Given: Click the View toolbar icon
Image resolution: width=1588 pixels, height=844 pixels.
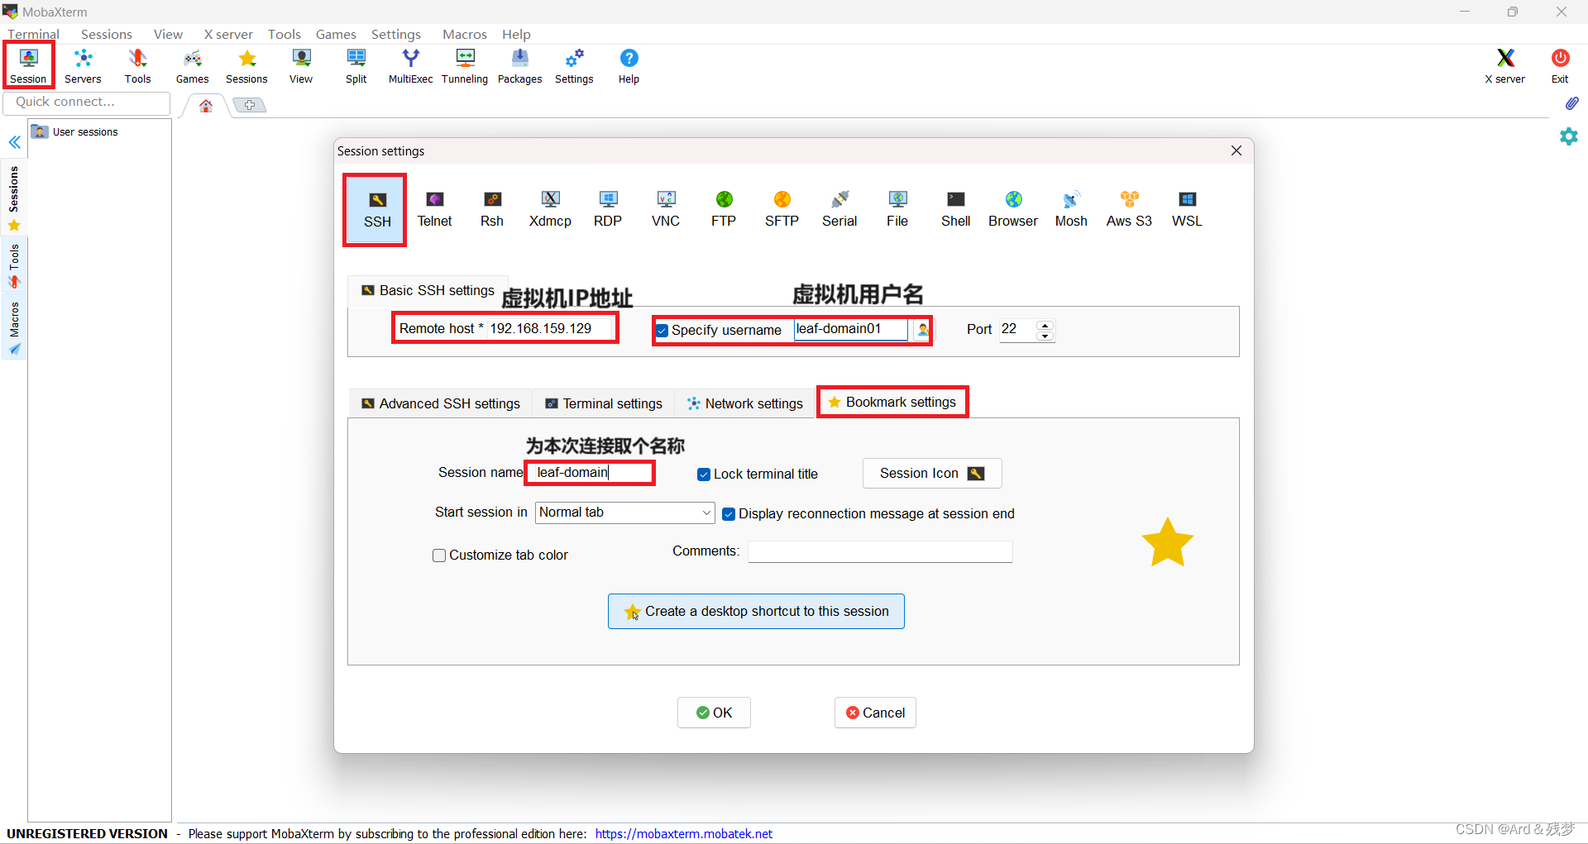Looking at the screenshot, I should point(301,66).
